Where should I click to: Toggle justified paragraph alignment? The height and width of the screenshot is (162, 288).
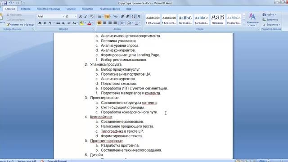115,23
